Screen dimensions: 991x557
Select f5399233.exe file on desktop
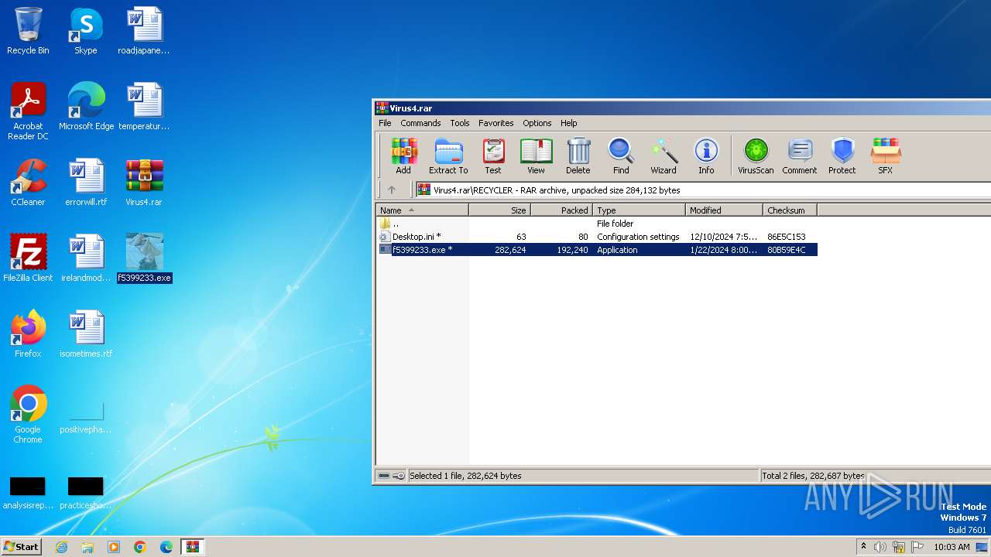tap(144, 258)
